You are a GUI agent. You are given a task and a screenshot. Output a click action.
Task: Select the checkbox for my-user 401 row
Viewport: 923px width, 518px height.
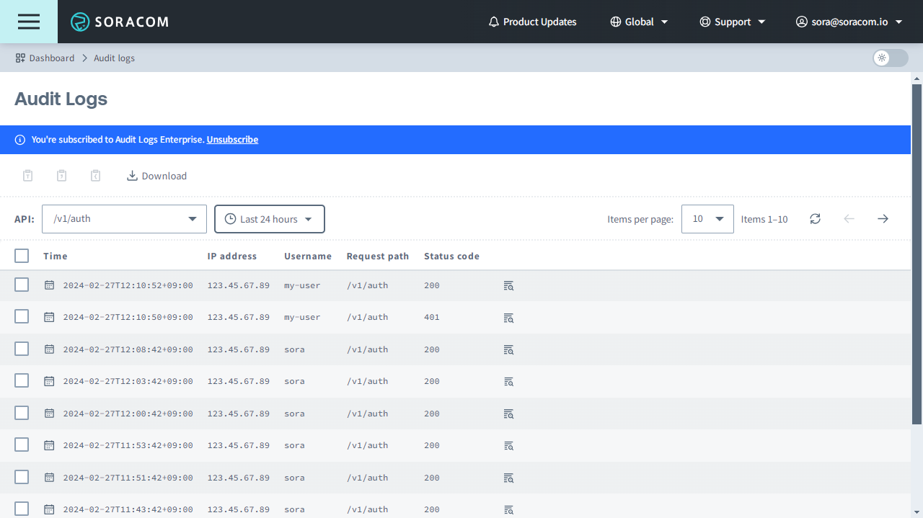tap(22, 317)
